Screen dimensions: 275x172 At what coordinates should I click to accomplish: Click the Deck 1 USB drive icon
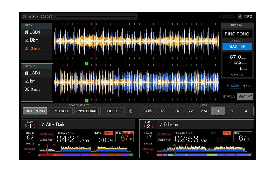(26, 32)
